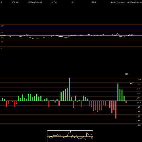Click the RSI current value 47.95
The width and height of the screenshot is (142, 142).
pyautogui.click(x=131, y=35)
